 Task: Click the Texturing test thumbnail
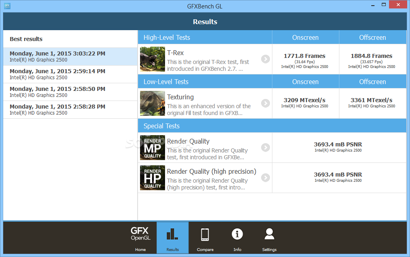tap(153, 103)
